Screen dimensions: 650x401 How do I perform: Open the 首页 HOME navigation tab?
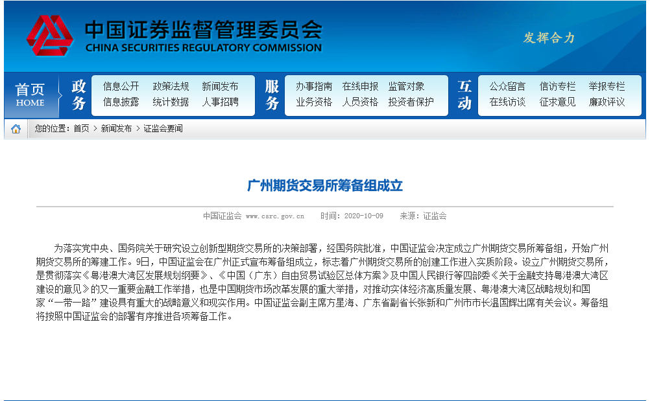(30, 95)
